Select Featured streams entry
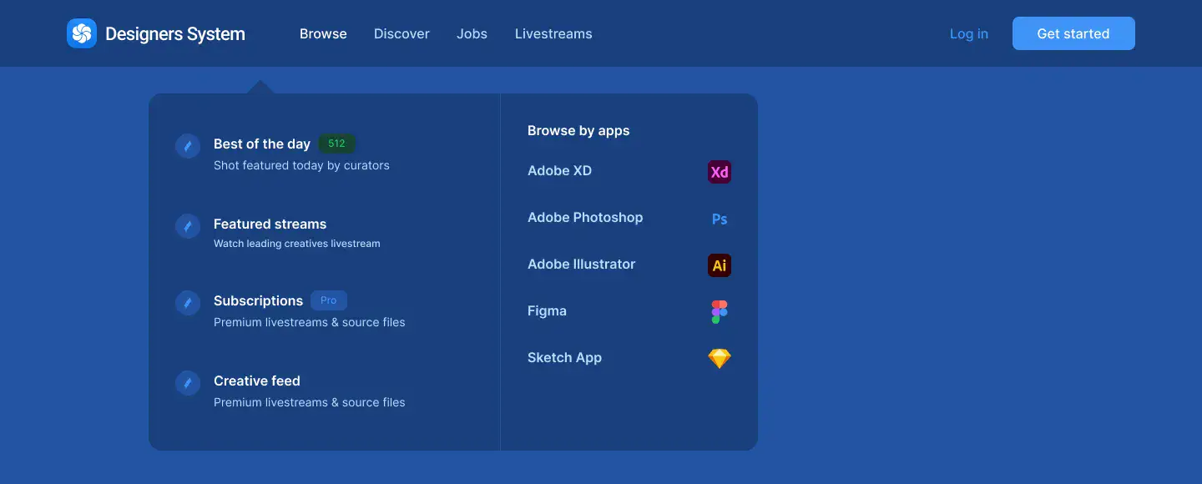The height and width of the screenshot is (484, 1202). click(x=270, y=224)
